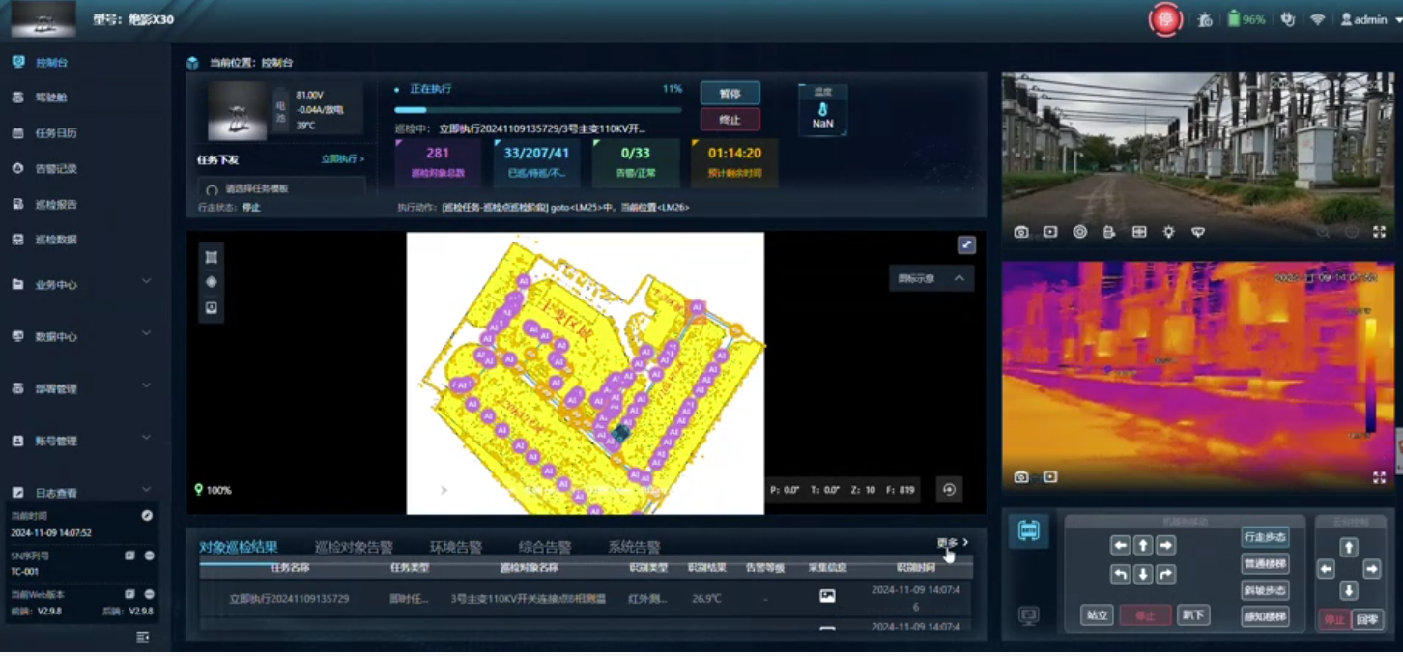
Task: Select the 斜坡步态 gait mode
Action: tap(1265, 590)
